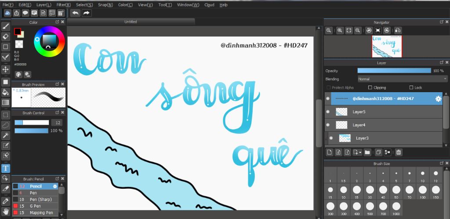The image size is (450, 219).
Task: Zoom in the Navigator view
Action: click(340, 30)
